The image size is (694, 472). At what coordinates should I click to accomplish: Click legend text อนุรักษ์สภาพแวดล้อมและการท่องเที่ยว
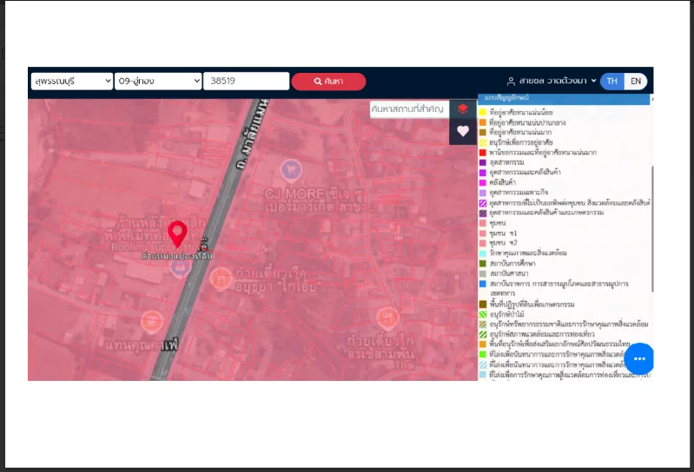click(x=542, y=334)
